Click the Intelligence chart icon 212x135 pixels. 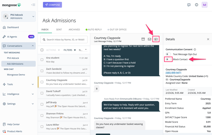(x=4, y=94)
